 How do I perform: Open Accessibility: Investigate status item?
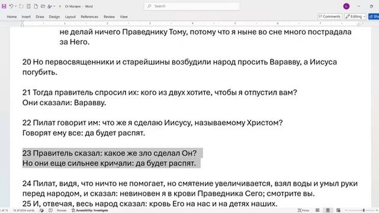point(89,211)
